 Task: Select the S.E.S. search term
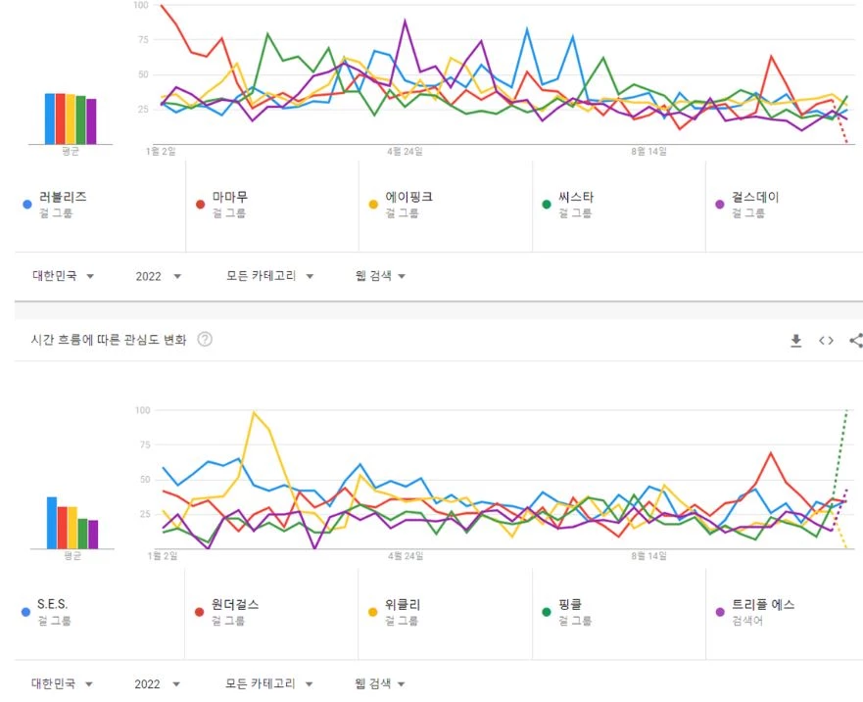(x=52, y=604)
